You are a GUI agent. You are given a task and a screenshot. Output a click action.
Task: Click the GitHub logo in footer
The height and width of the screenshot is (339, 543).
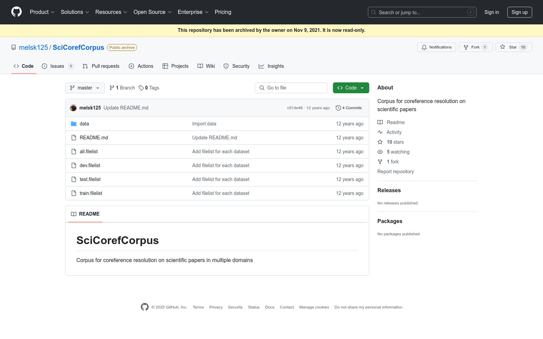(145, 307)
